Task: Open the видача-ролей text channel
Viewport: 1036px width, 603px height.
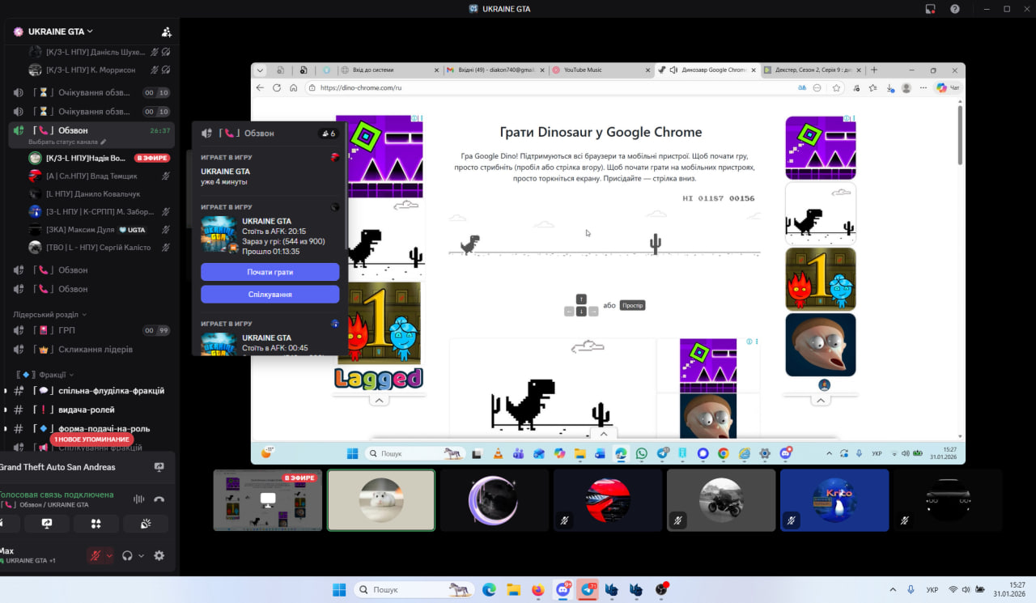Action: pyautogui.click(x=91, y=410)
